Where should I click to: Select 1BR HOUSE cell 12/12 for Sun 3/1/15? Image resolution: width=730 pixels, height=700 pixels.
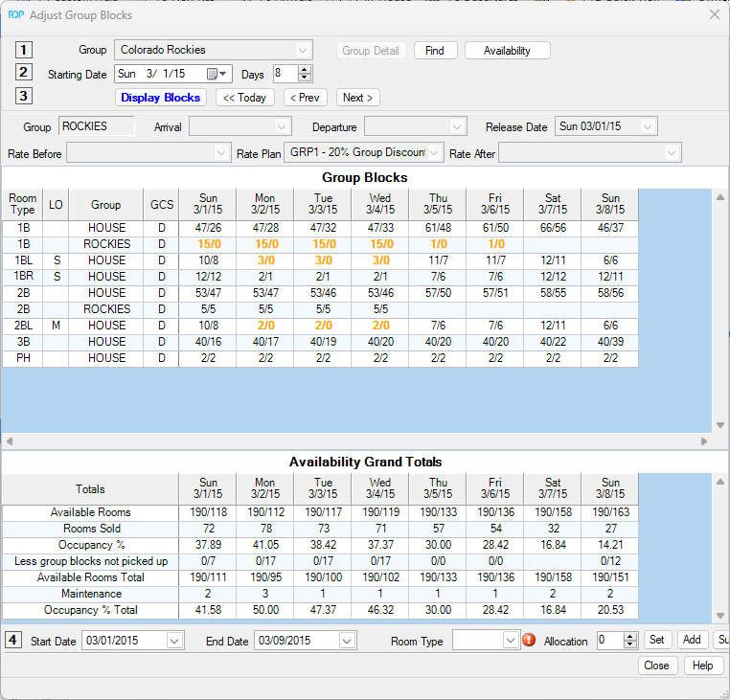tap(208, 277)
